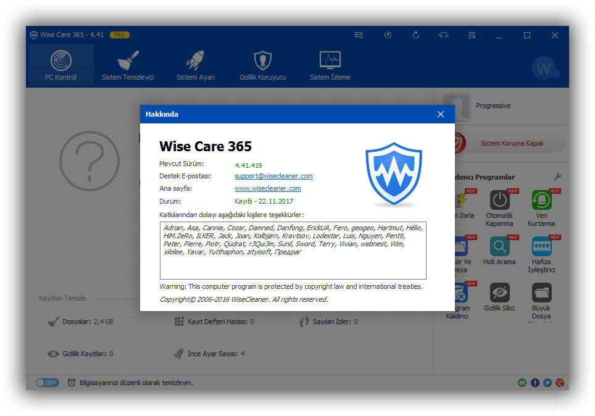The image size is (595, 416).
Task: Open the Gizlilik Silici tool
Action: point(499,297)
